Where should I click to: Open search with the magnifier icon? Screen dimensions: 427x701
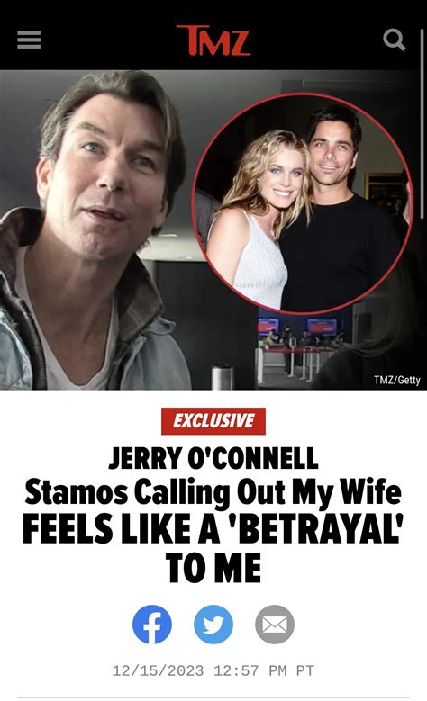click(x=395, y=40)
